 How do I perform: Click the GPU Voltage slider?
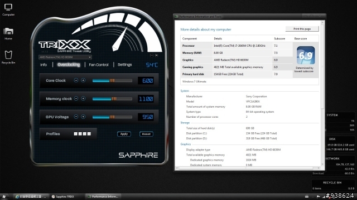[x=112, y=117]
